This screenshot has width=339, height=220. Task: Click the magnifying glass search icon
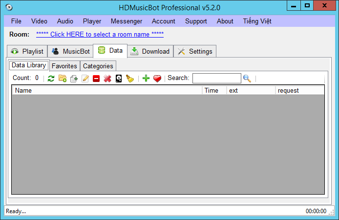click(247, 79)
